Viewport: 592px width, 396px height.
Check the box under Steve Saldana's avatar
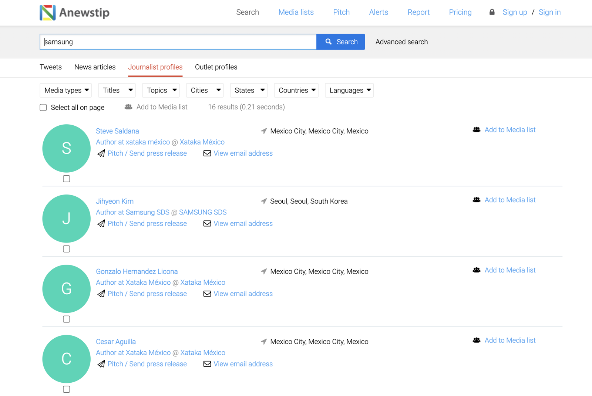click(x=66, y=179)
